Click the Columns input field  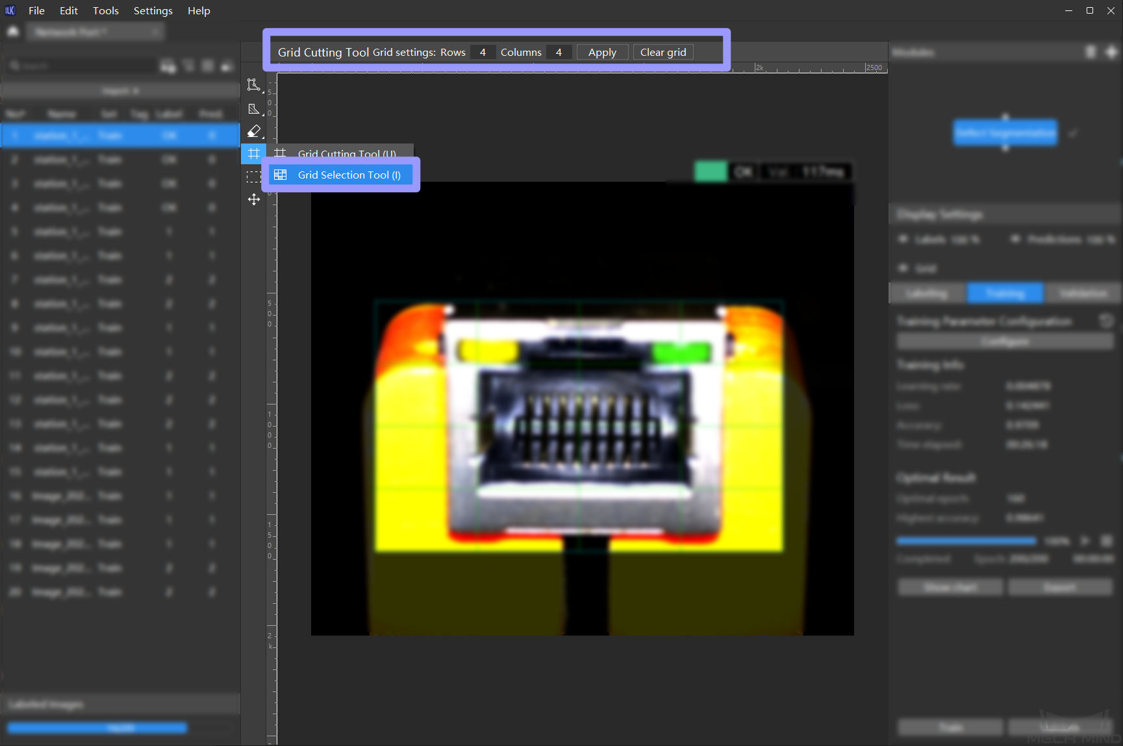[x=559, y=52]
